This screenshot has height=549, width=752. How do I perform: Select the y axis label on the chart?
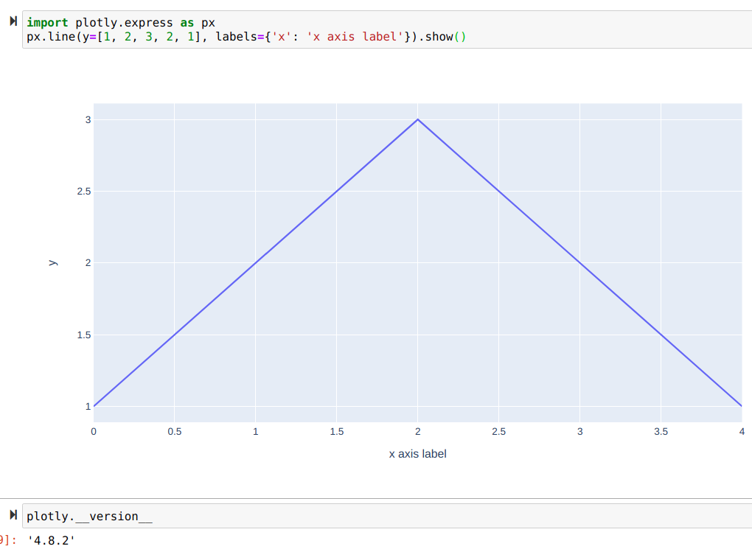[x=53, y=262]
